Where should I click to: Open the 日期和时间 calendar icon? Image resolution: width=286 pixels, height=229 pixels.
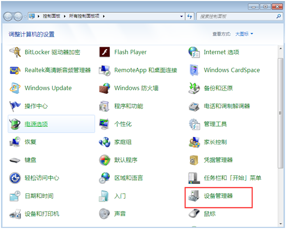coord(15,196)
